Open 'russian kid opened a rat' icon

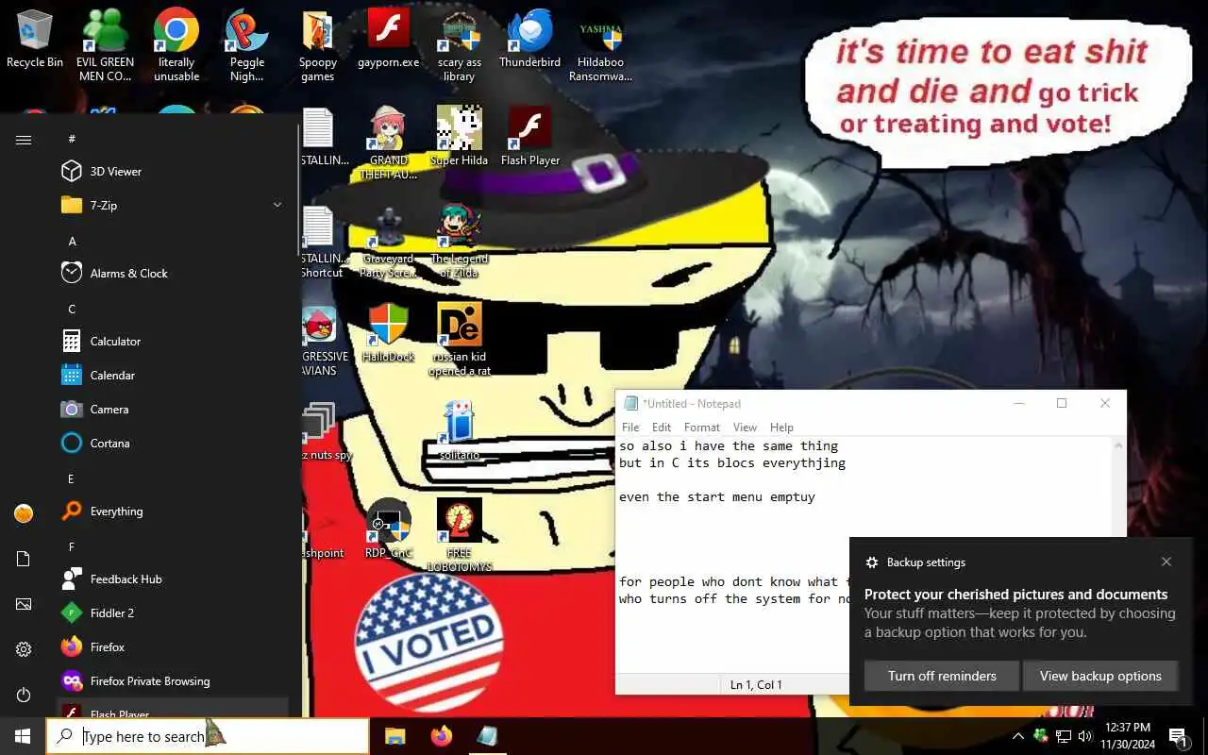coord(460,340)
